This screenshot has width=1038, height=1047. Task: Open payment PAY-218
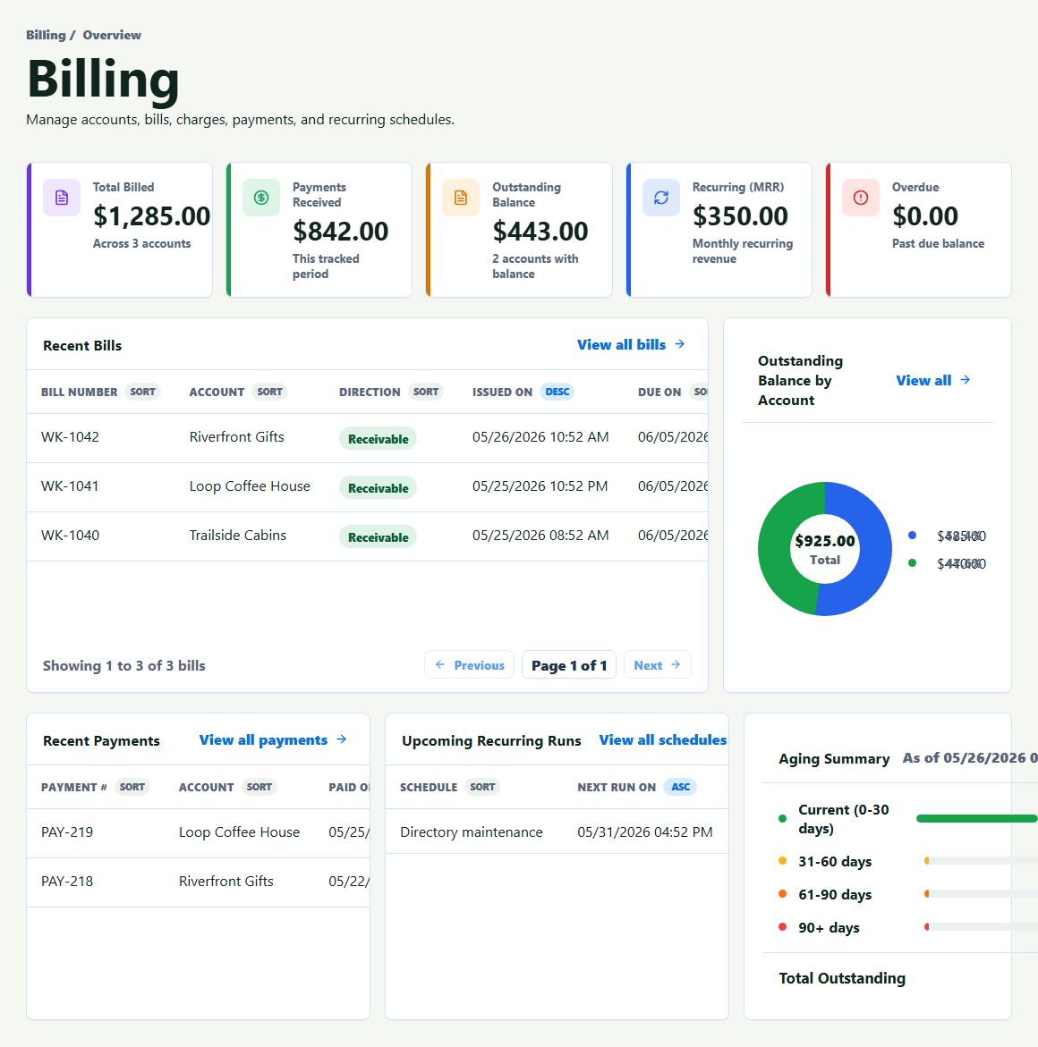[x=67, y=882]
